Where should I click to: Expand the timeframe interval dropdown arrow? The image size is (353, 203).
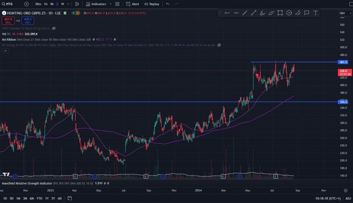[68, 4]
